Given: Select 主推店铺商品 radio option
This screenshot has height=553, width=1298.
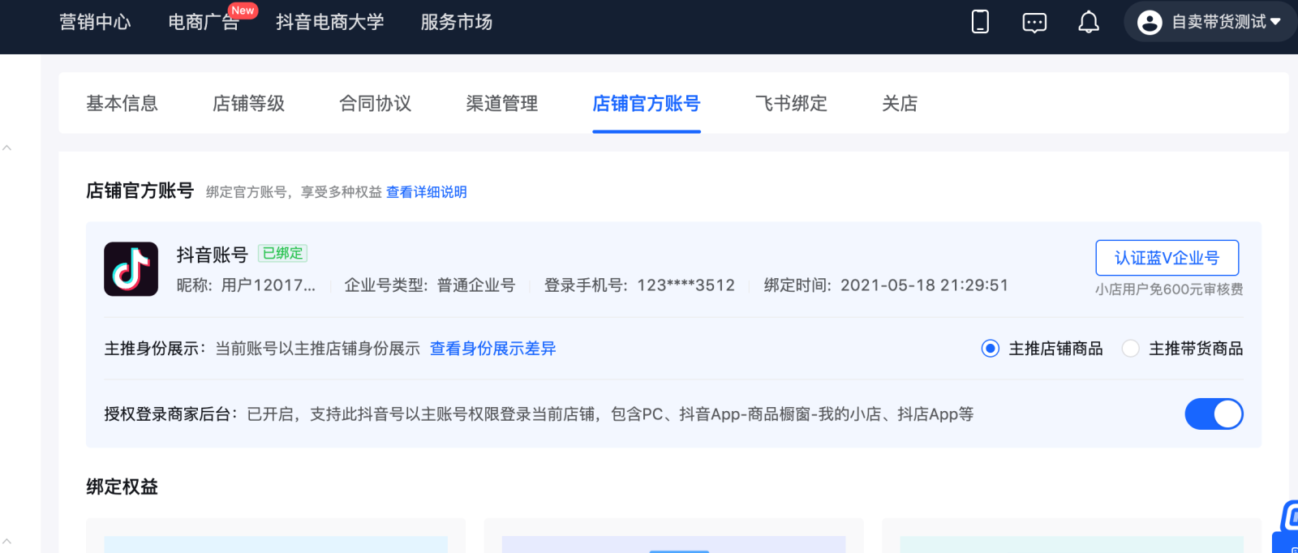Looking at the screenshot, I should [x=990, y=349].
